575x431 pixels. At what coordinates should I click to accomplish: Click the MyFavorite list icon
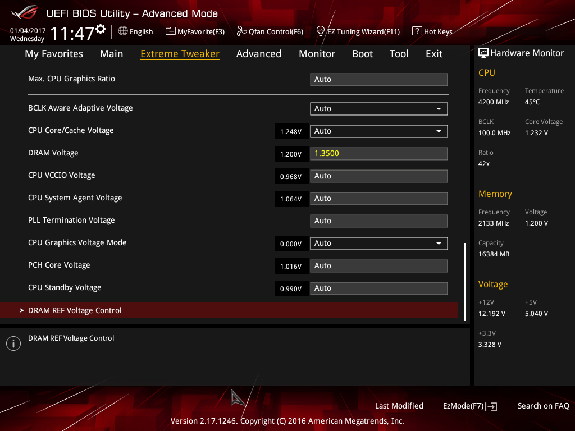(x=171, y=31)
